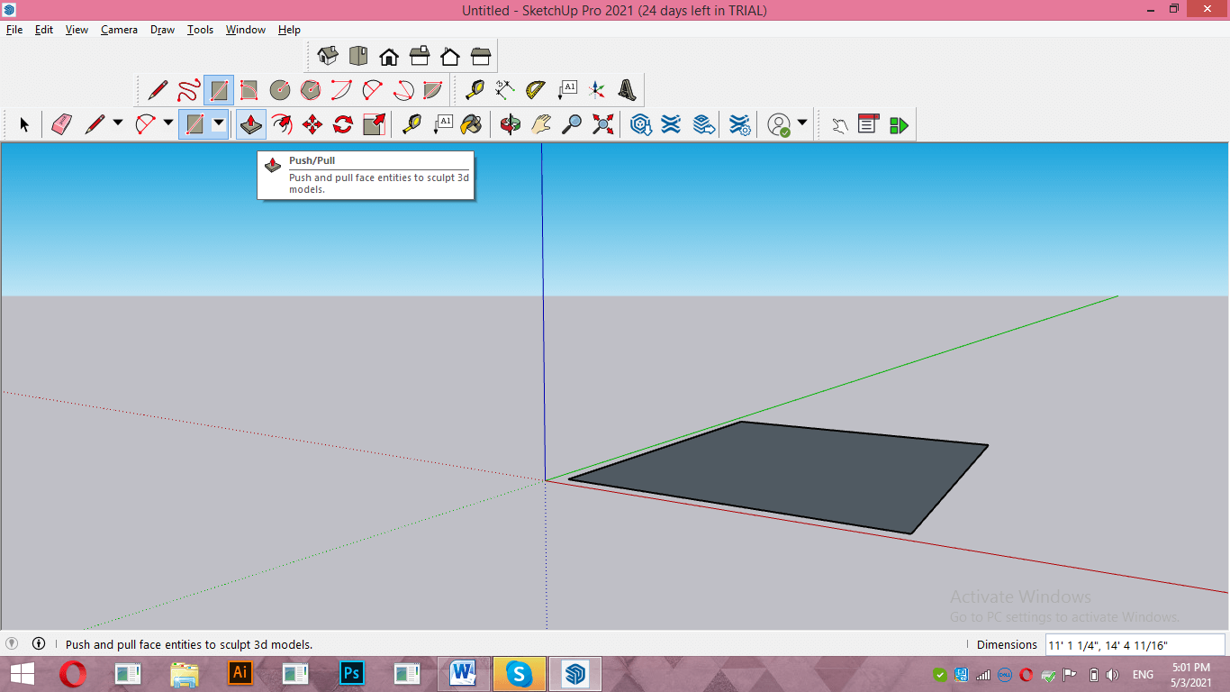
Task: Click Send to LayOut icon
Action: [x=704, y=124]
